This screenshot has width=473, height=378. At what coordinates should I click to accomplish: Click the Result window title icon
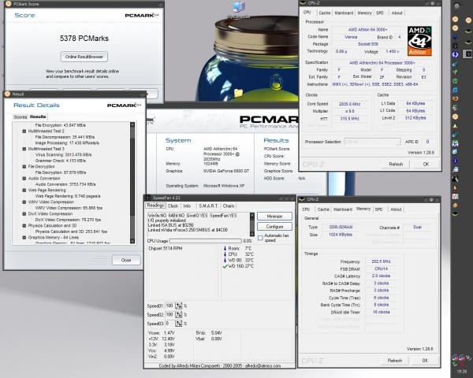click(8, 94)
